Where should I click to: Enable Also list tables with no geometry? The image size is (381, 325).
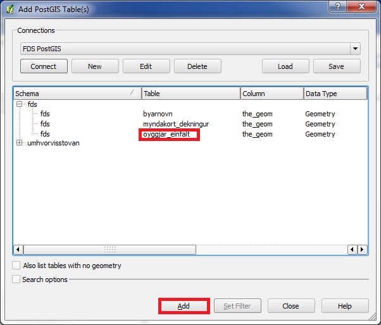click(x=16, y=266)
